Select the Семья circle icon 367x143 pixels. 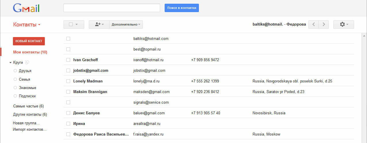point(15,79)
